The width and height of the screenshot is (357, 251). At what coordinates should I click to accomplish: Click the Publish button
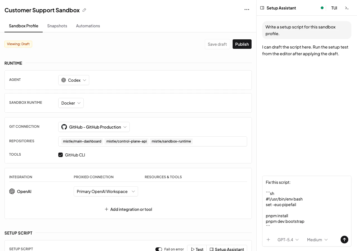[x=242, y=44]
